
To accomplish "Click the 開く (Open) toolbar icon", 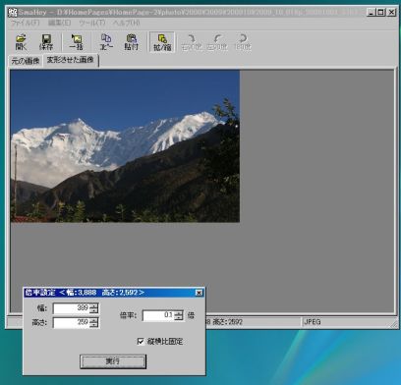I will pyautogui.click(x=21, y=42).
